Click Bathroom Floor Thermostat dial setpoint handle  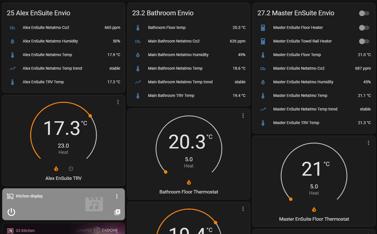166,172
